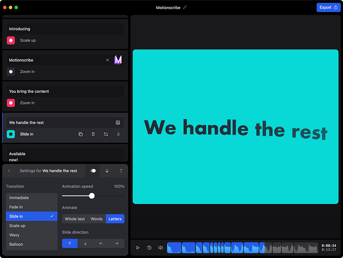Choose Balloon transition
Screen dimensions: 343x258
pos(32,244)
